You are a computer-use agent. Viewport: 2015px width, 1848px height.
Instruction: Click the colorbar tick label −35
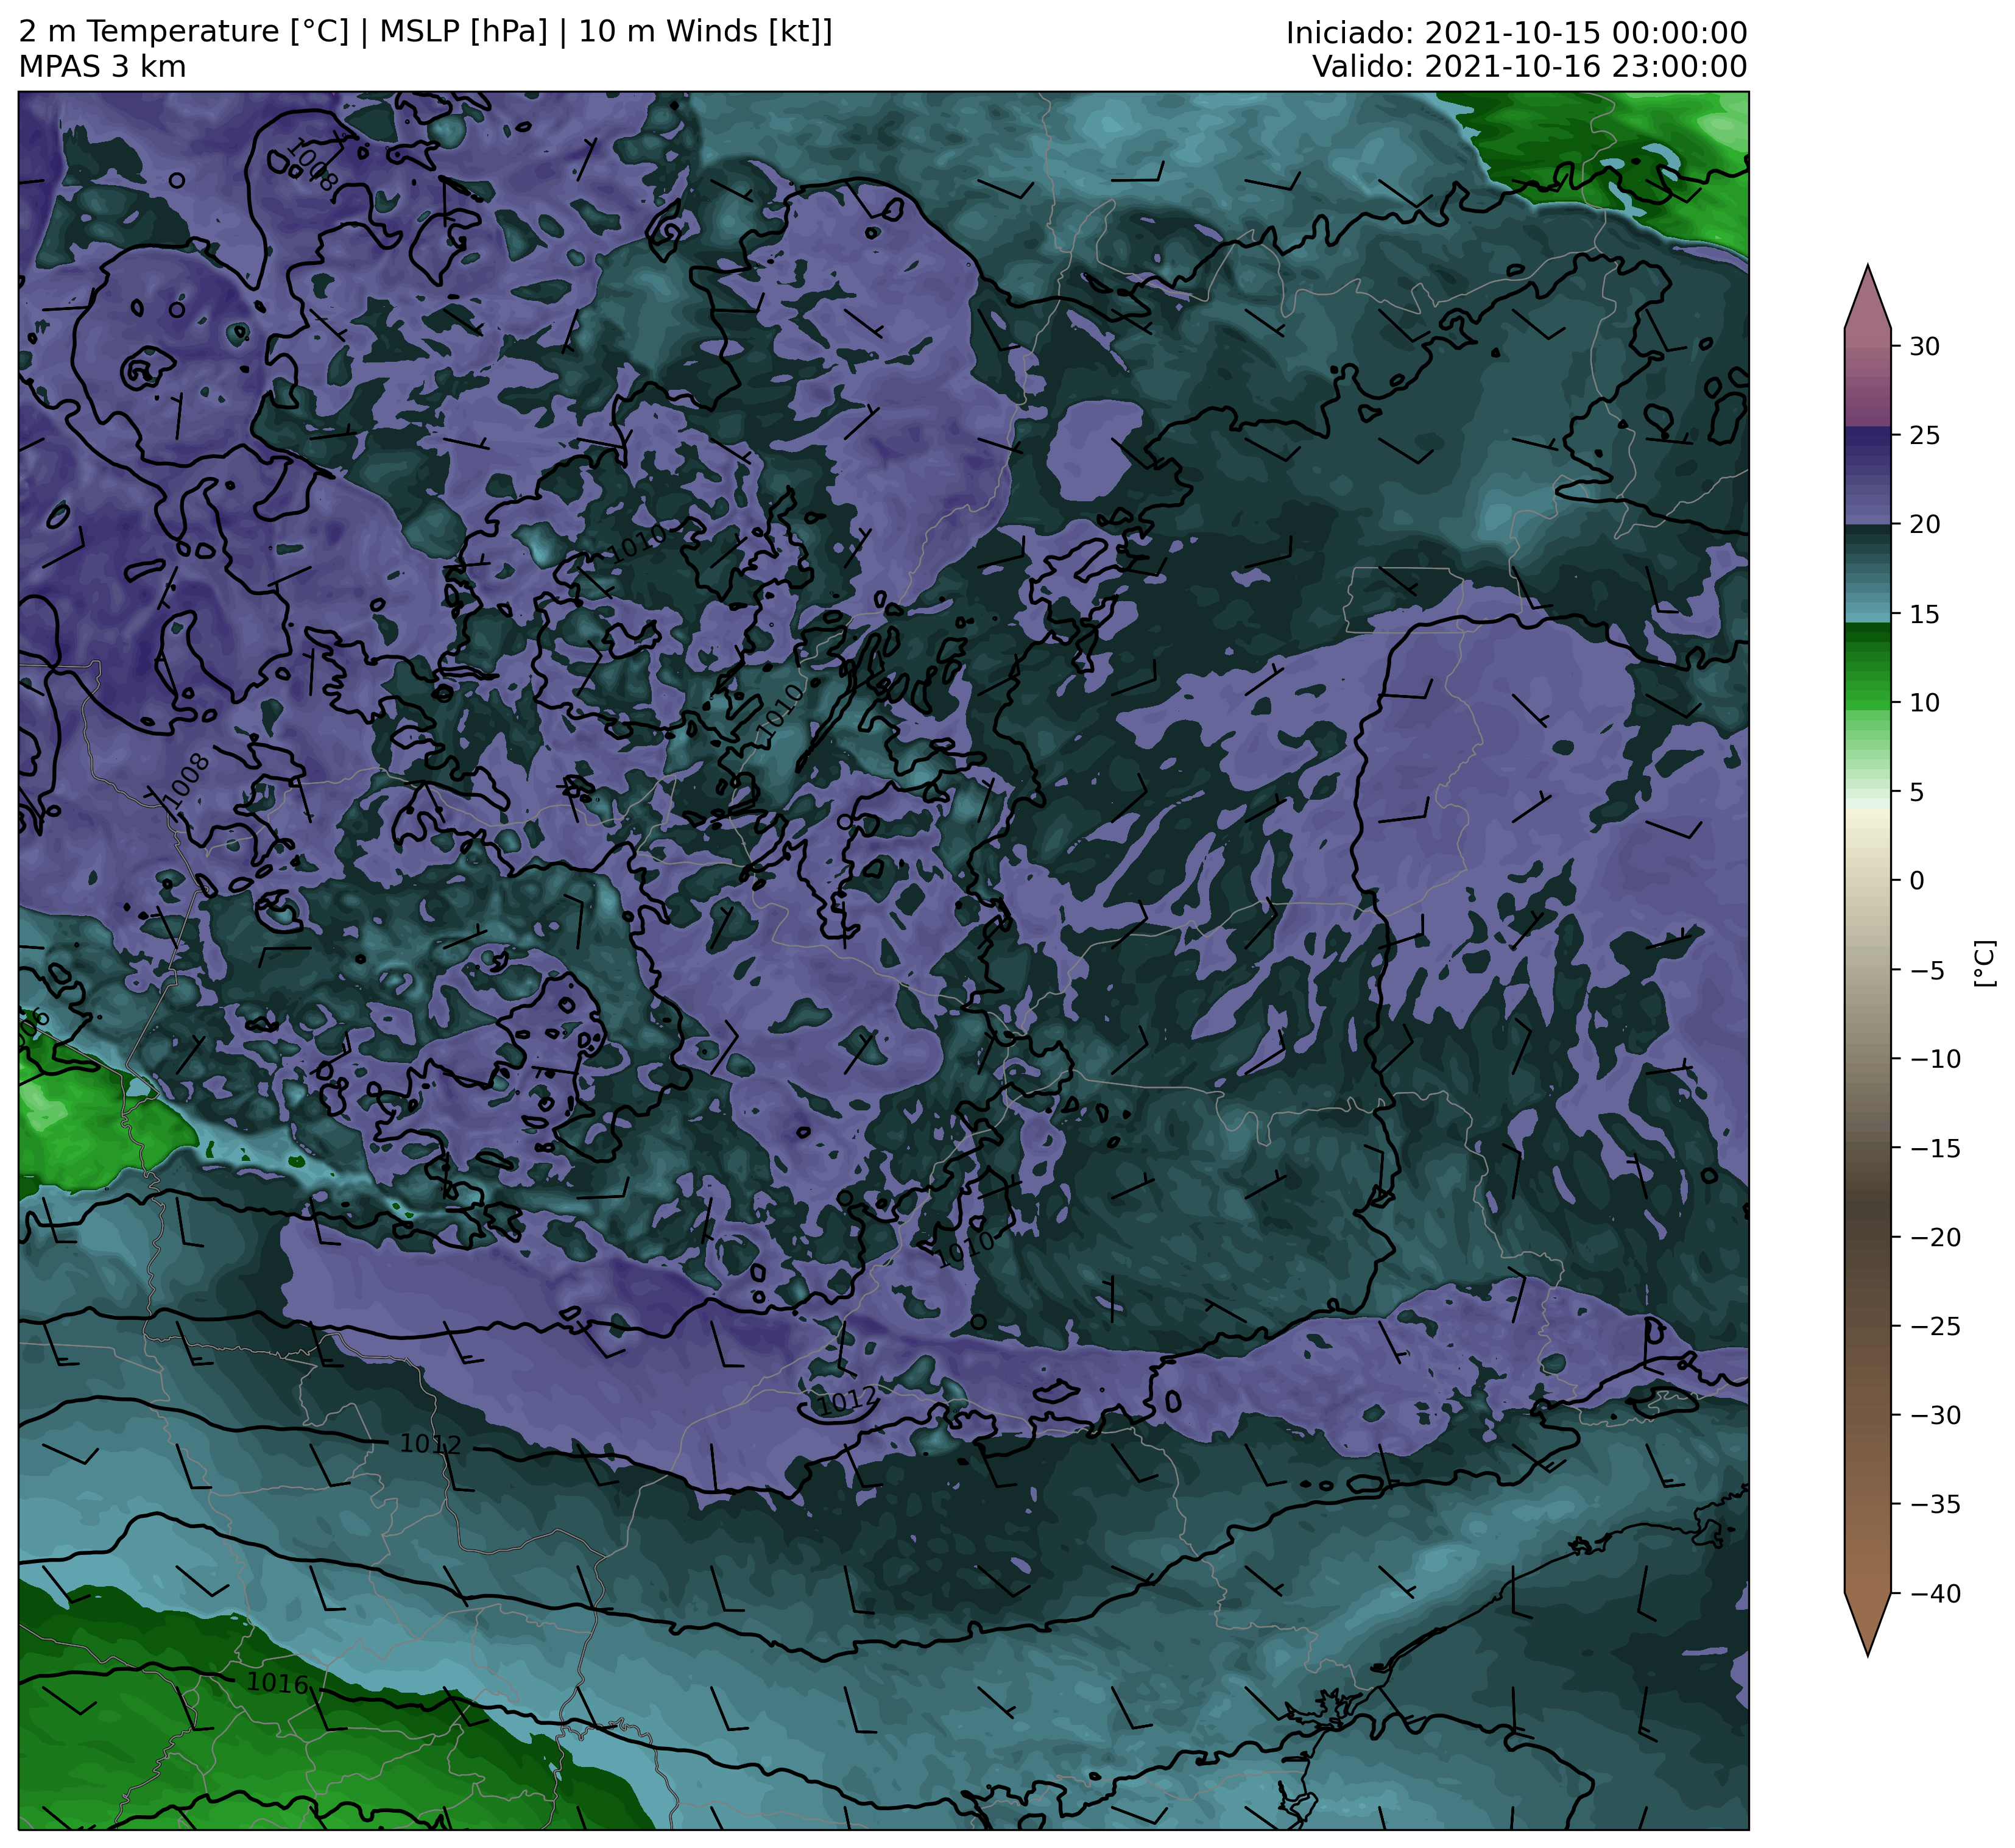pos(1935,1504)
